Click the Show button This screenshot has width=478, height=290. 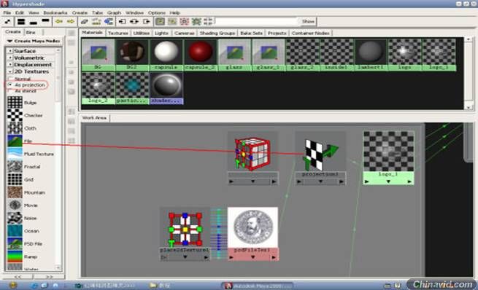point(308,21)
